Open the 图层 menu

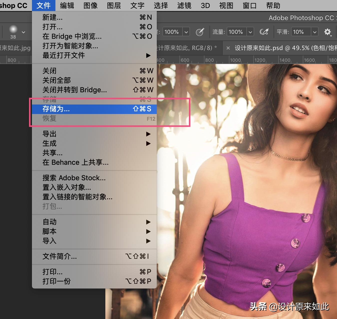(114, 5)
